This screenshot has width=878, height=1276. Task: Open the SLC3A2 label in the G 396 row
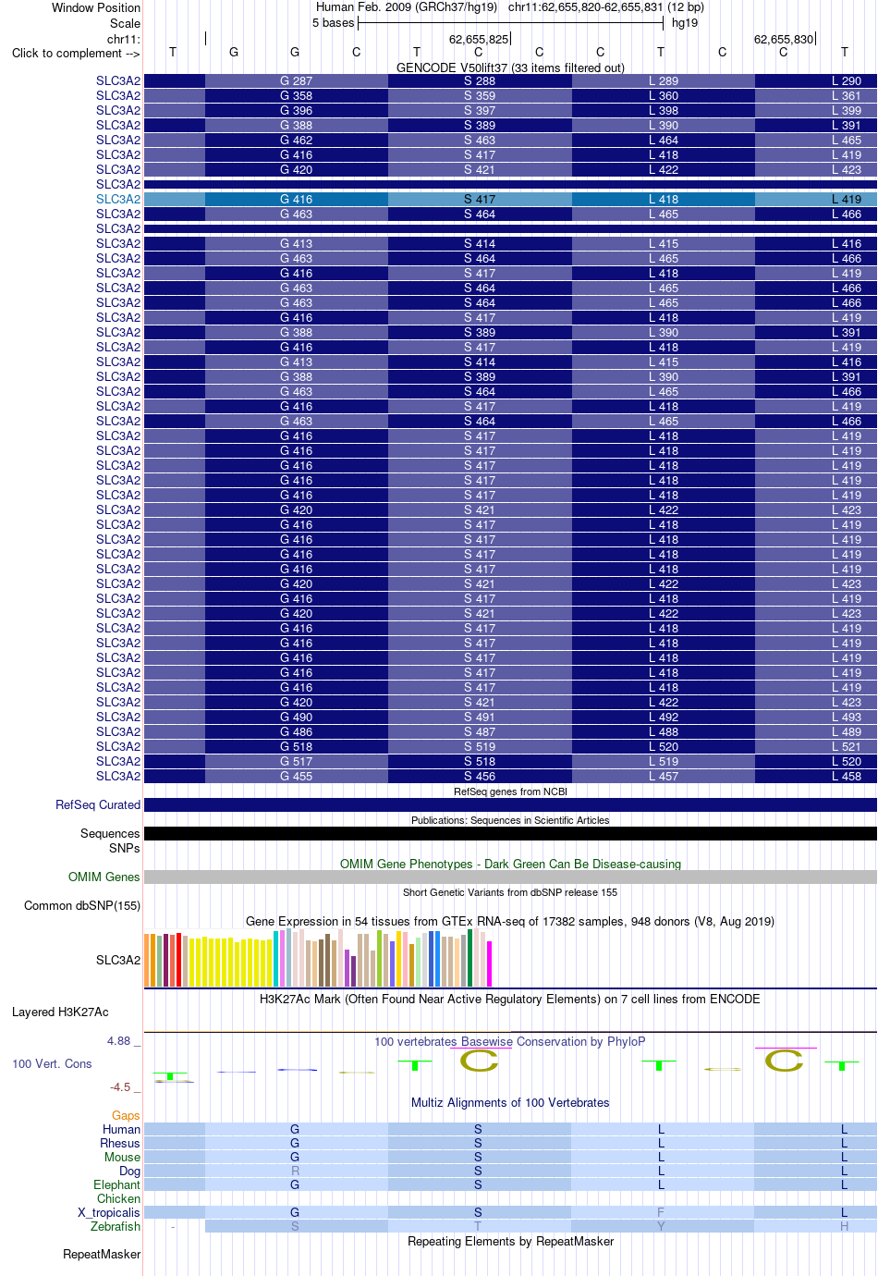tap(118, 110)
